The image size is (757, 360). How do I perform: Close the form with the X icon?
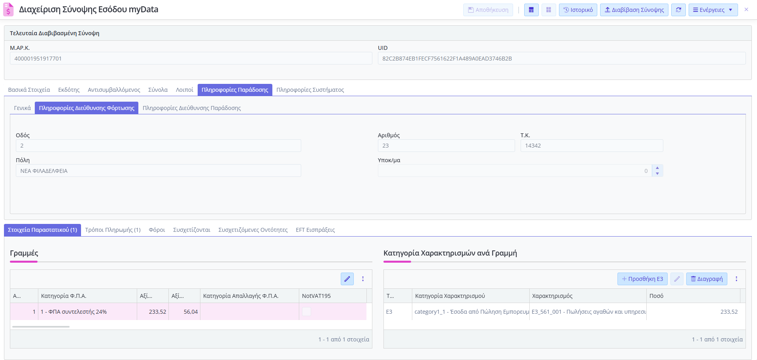click(746, 9)
